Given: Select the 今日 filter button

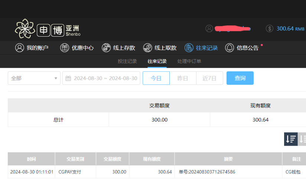Looking at the screenshot, I should pos(156,78).
